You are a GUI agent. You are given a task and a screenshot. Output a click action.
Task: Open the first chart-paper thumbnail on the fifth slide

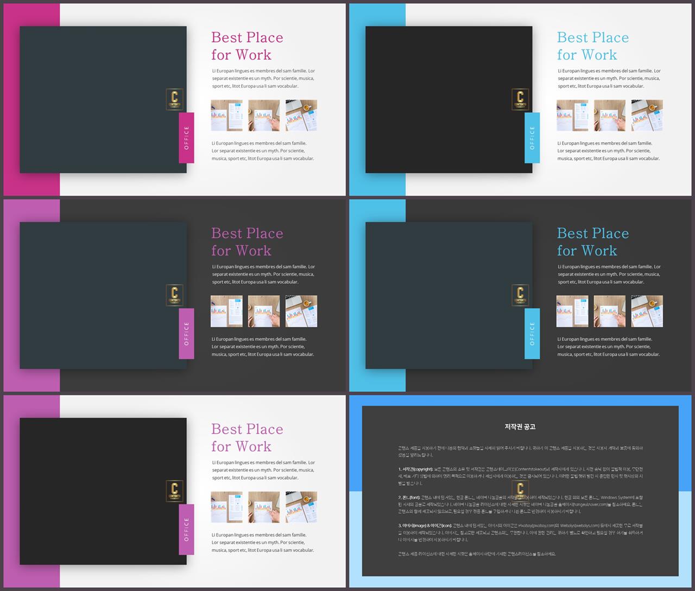coord(226,507)
